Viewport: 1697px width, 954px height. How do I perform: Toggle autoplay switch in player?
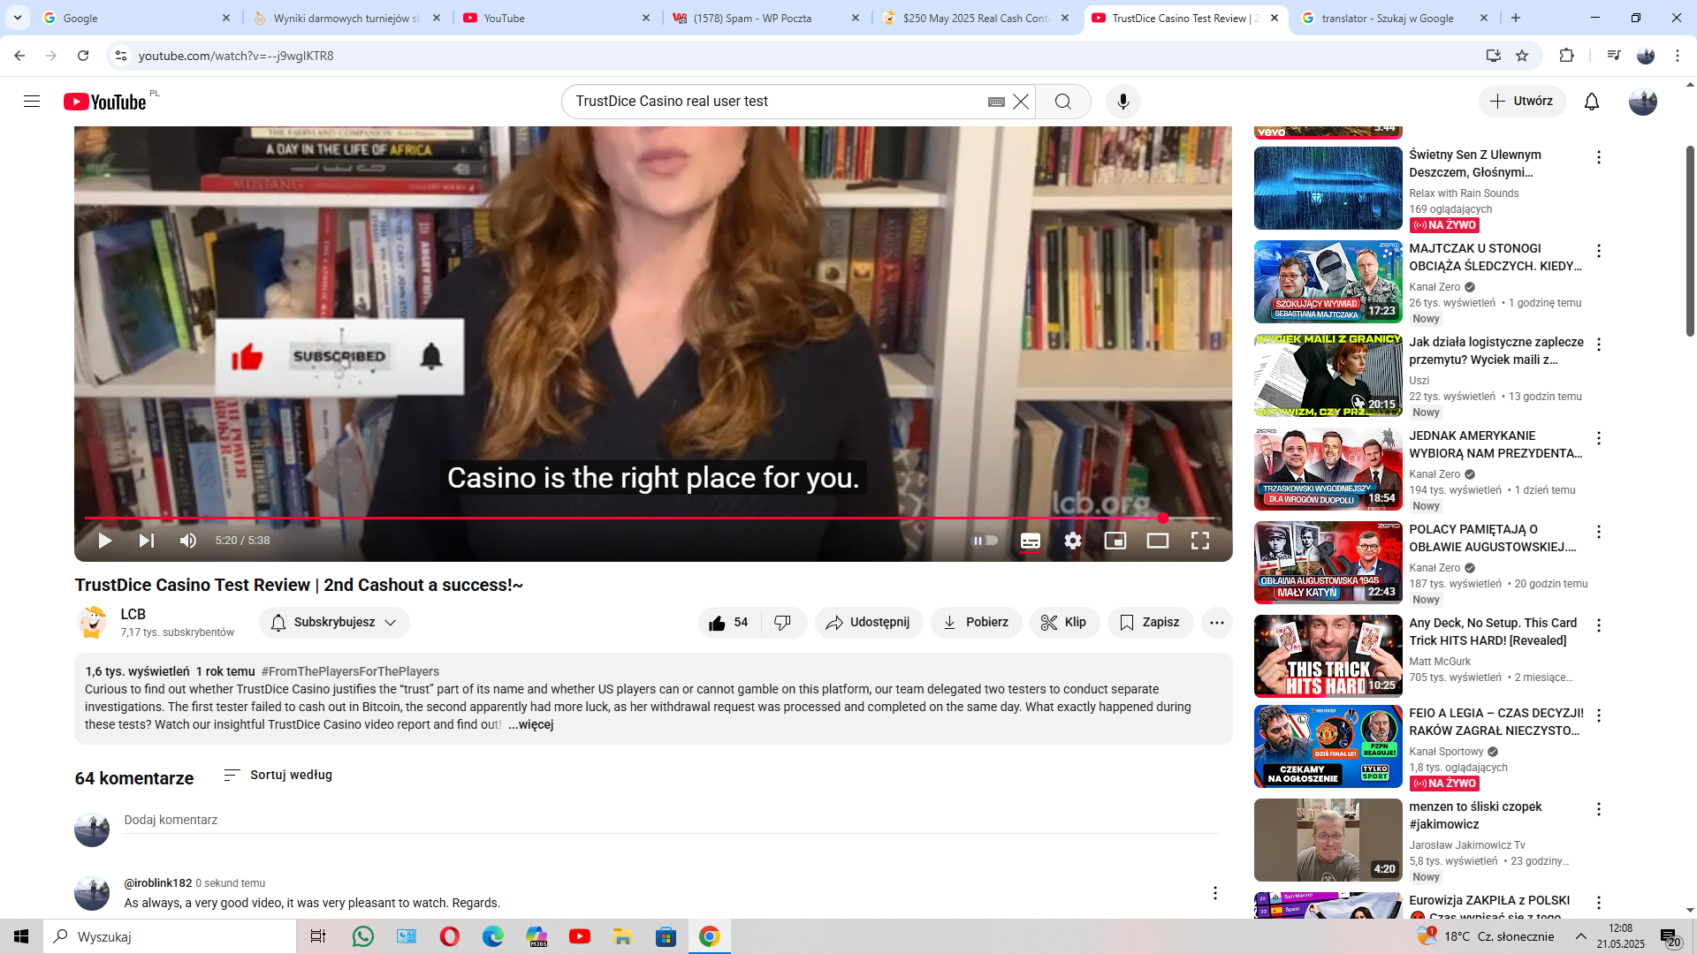click(x=985, y=541)
